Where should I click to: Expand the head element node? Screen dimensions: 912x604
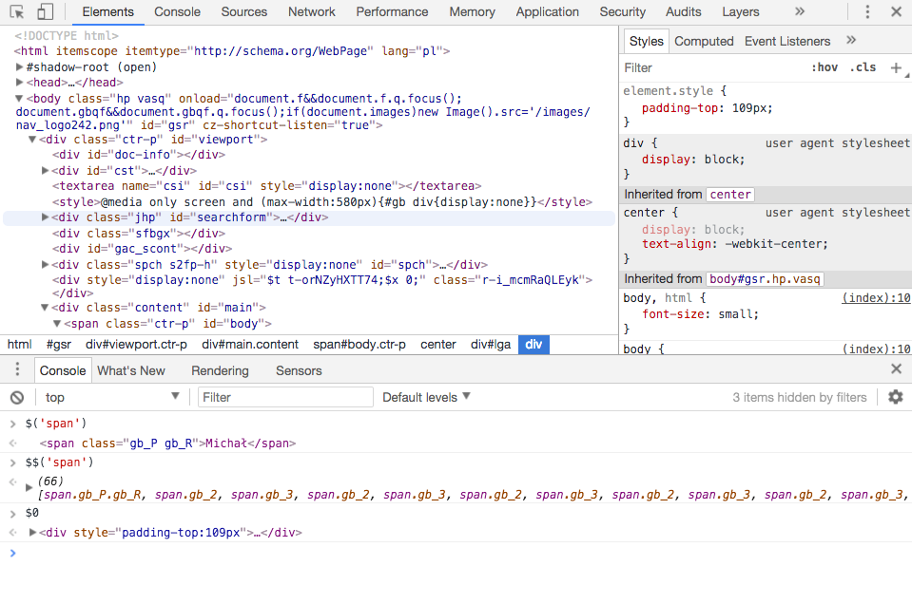pyautogui.click(x=19, y=82)
